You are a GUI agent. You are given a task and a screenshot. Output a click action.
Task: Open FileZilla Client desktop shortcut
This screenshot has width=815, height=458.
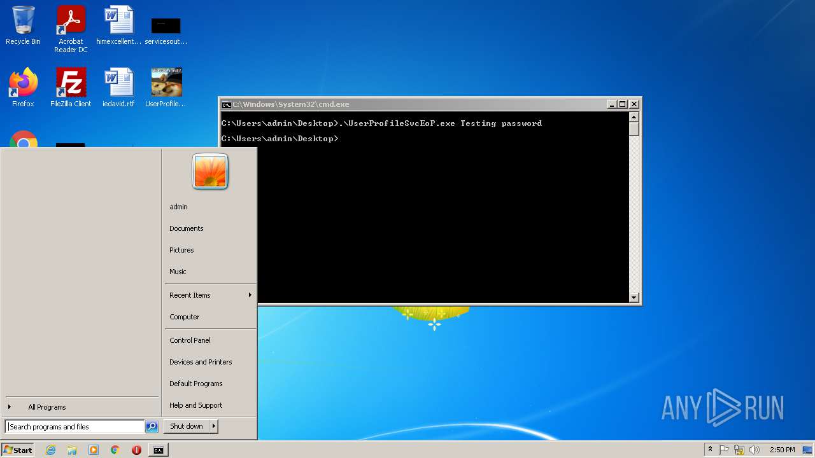click(71, 88)
